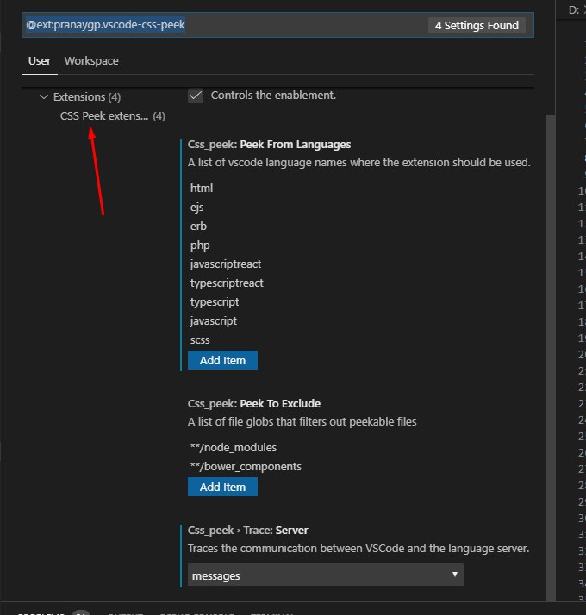Click Peek To Exclude setting title
This screenshot has width=586, height=615.
coord(254,404)
